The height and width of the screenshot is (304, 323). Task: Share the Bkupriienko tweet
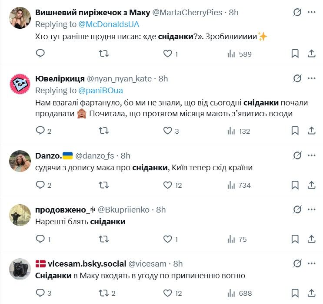coord(311,239)
